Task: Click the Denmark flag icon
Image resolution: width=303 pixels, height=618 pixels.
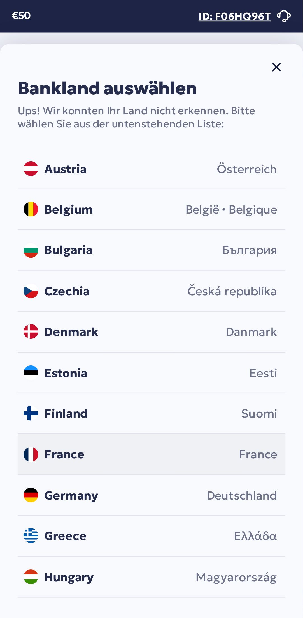Action: [x=31, y=331]
